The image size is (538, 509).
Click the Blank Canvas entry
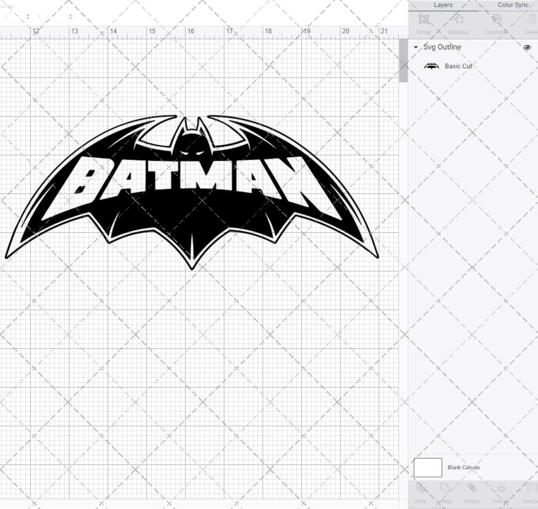463,468
